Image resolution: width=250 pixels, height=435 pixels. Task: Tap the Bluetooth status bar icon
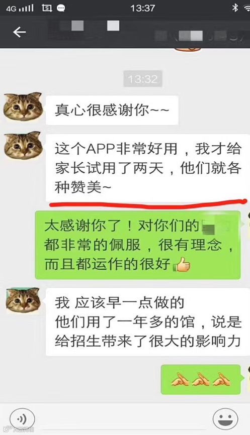[x=235, y=8]
